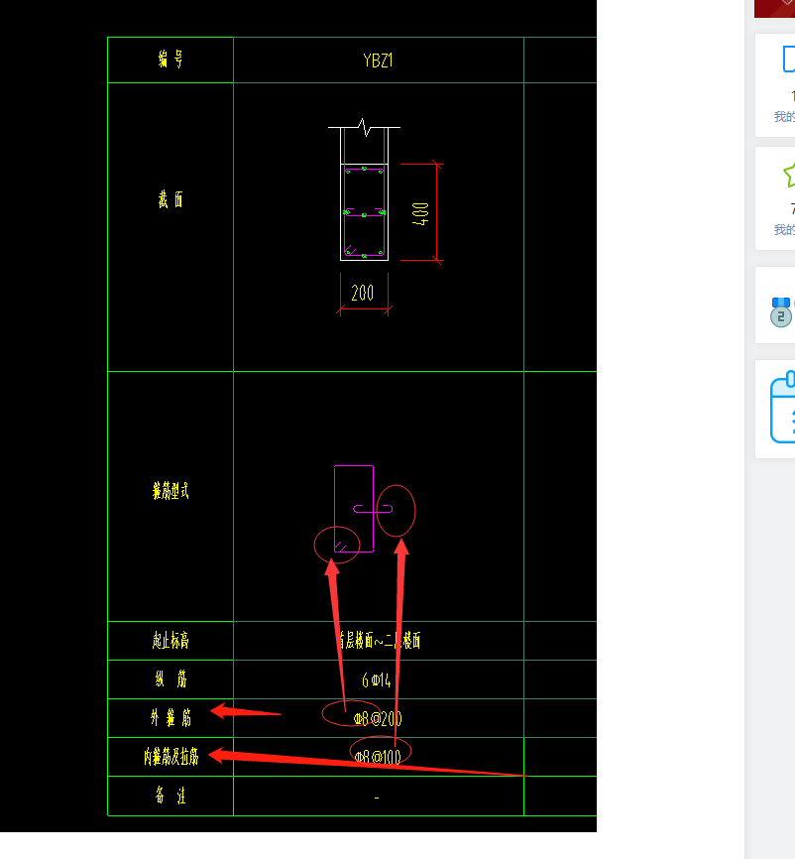Click the column cross-section drawing
The image size is (795, 859).
pos(364,189)
